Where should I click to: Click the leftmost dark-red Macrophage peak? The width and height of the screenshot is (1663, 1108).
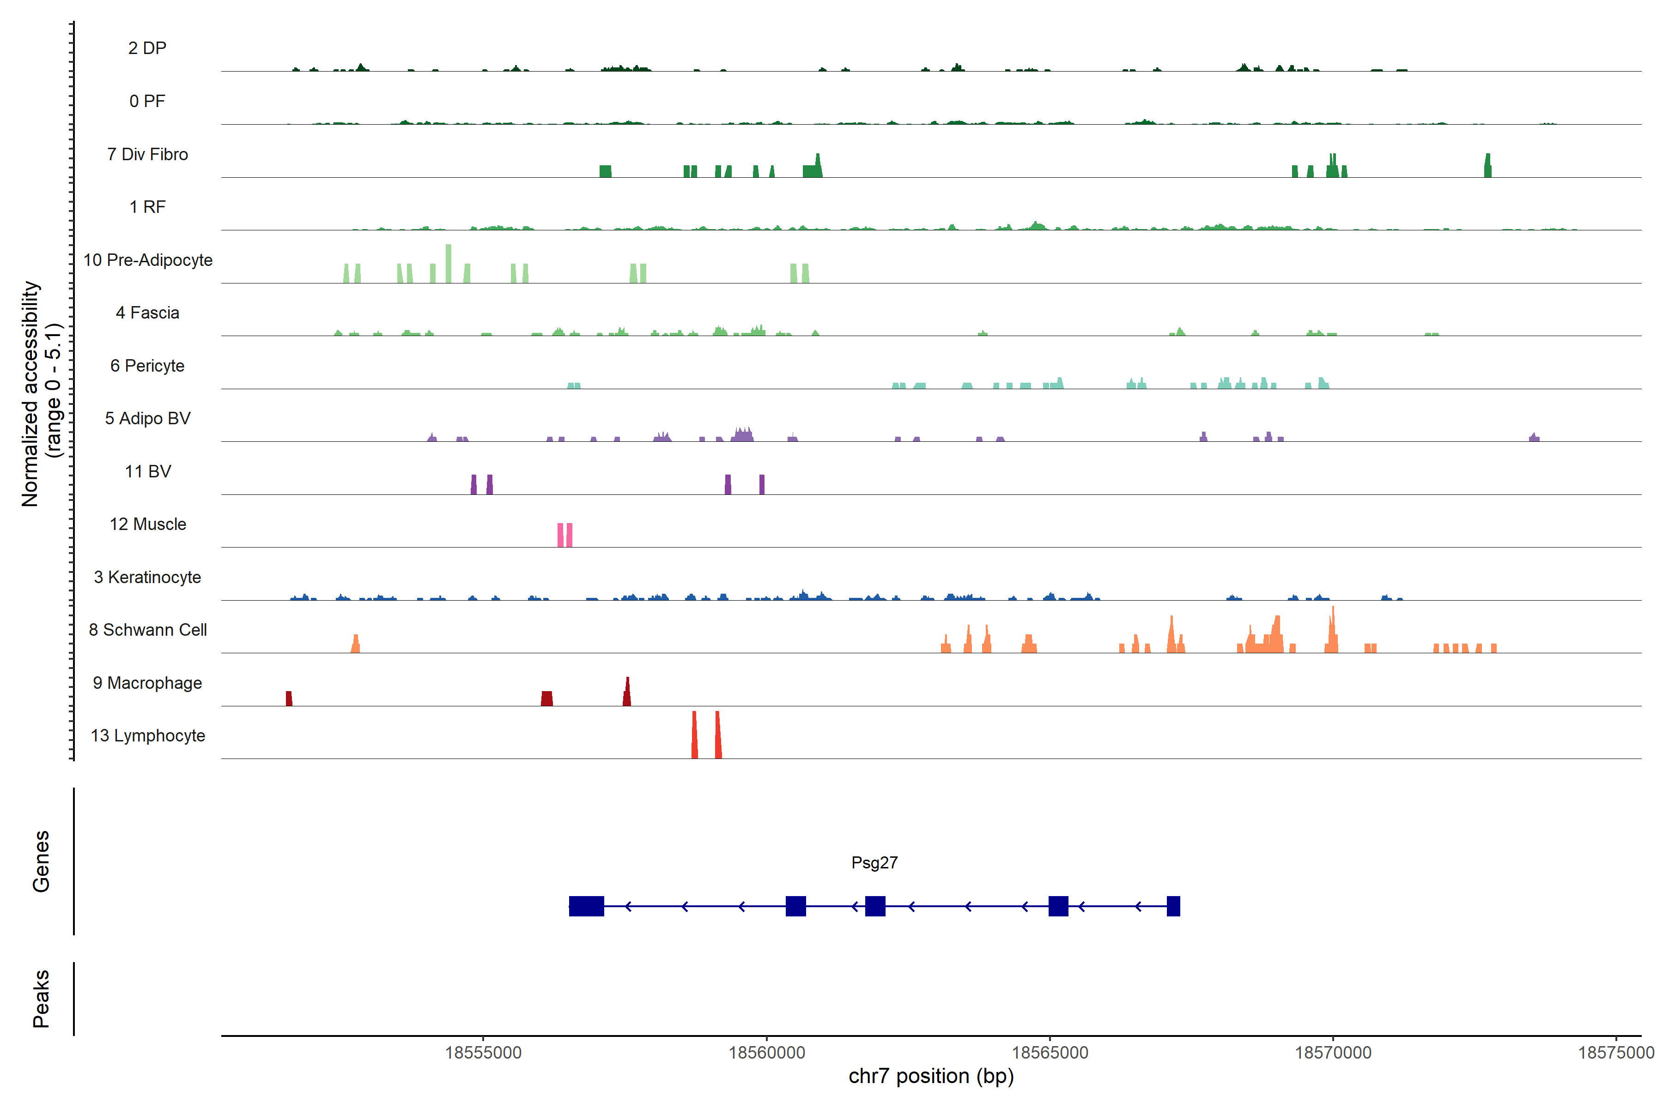pos(288,698)
